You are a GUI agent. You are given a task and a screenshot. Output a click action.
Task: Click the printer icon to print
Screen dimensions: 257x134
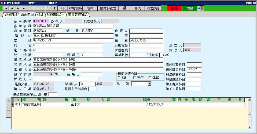pos(124,8)
